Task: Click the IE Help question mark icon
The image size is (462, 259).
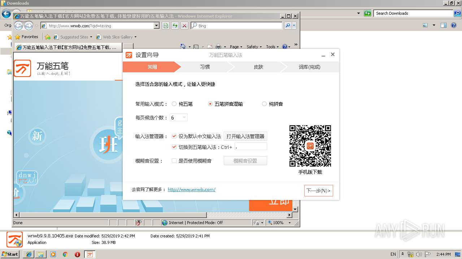Action: point(285,47)
